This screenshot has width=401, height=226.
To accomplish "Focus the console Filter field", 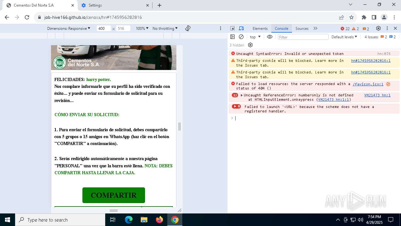I will point(303,37).
